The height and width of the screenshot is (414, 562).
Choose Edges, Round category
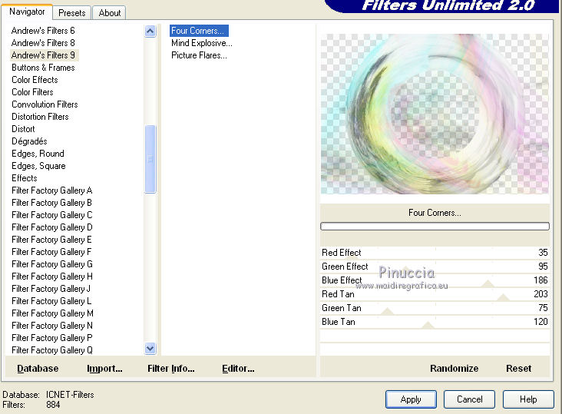38,154
